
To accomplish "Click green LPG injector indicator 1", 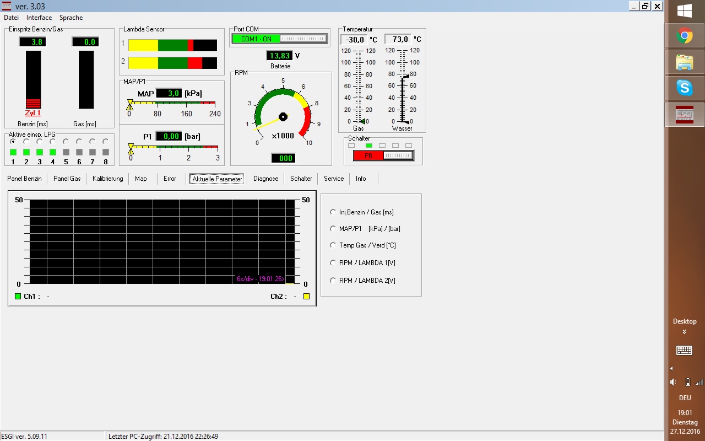I will tap(13, 152).
